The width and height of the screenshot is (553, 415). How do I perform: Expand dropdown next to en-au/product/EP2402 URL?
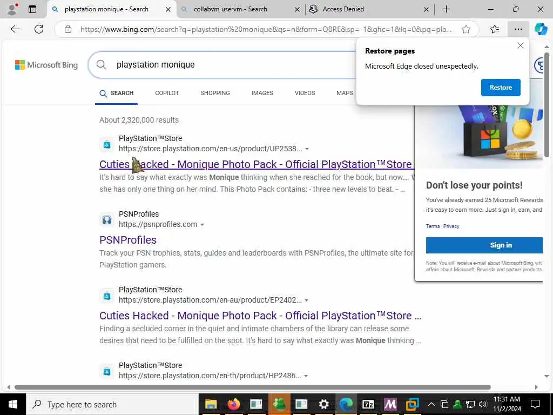point(307,300)
